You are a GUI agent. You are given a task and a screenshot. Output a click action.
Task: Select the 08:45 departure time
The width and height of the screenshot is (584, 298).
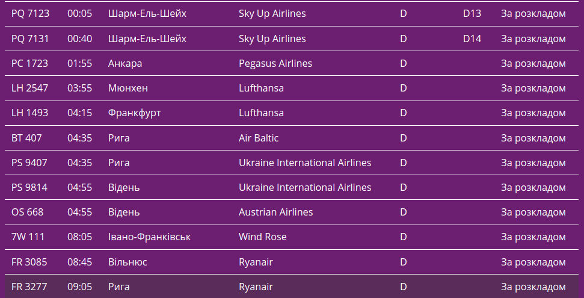point(79,262)
